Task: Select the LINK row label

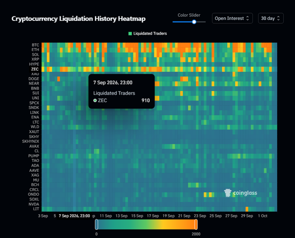Action: (35, 113)
